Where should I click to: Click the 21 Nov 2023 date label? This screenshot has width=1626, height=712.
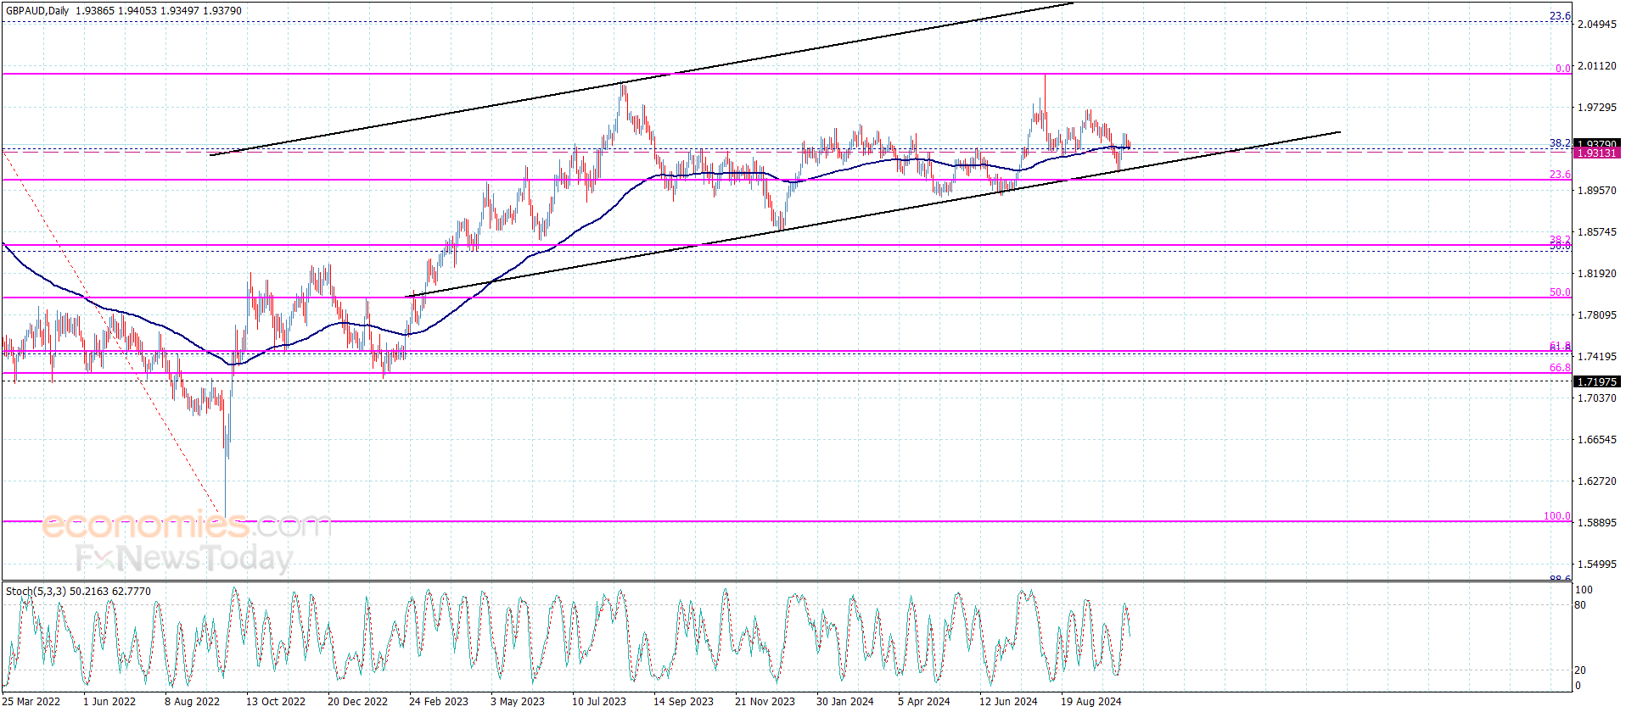pos(765,701)
